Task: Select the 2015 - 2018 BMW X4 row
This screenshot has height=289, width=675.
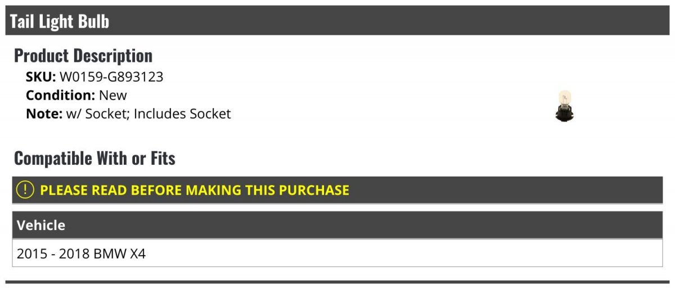Action: pos(337,253)
